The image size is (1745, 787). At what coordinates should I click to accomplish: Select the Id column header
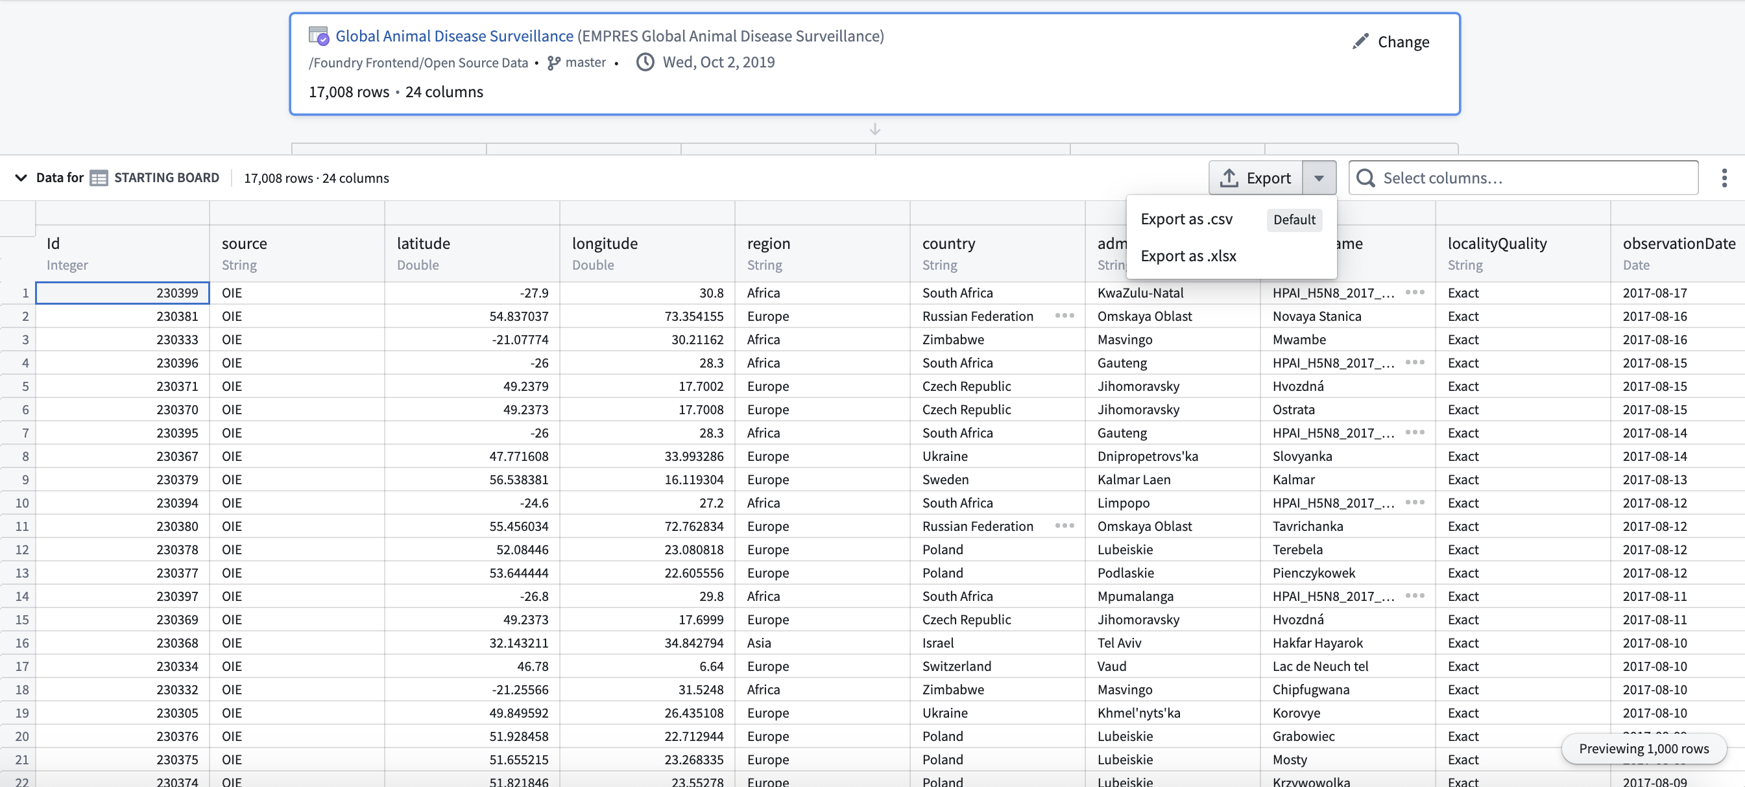[x=123, y=253]
